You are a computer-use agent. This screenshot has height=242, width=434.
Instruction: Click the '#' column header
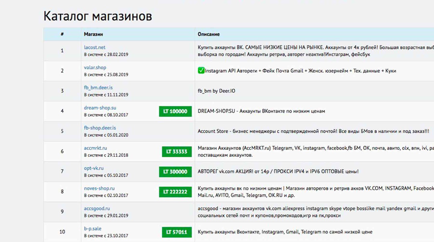(62, 34)
